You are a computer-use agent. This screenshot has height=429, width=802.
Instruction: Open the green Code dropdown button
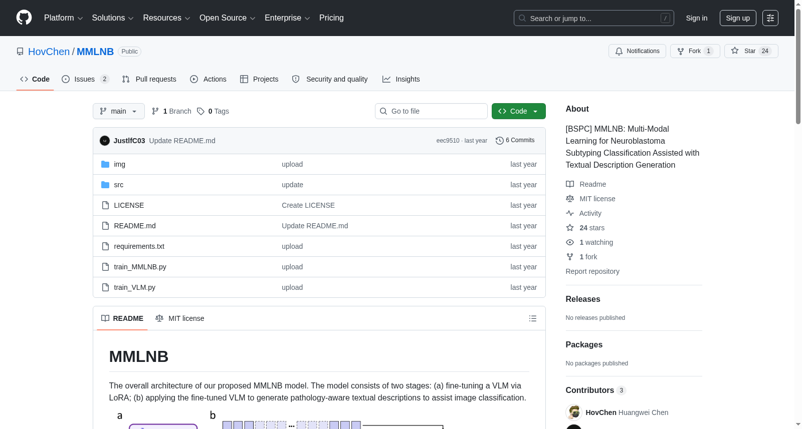click(519, 111)
